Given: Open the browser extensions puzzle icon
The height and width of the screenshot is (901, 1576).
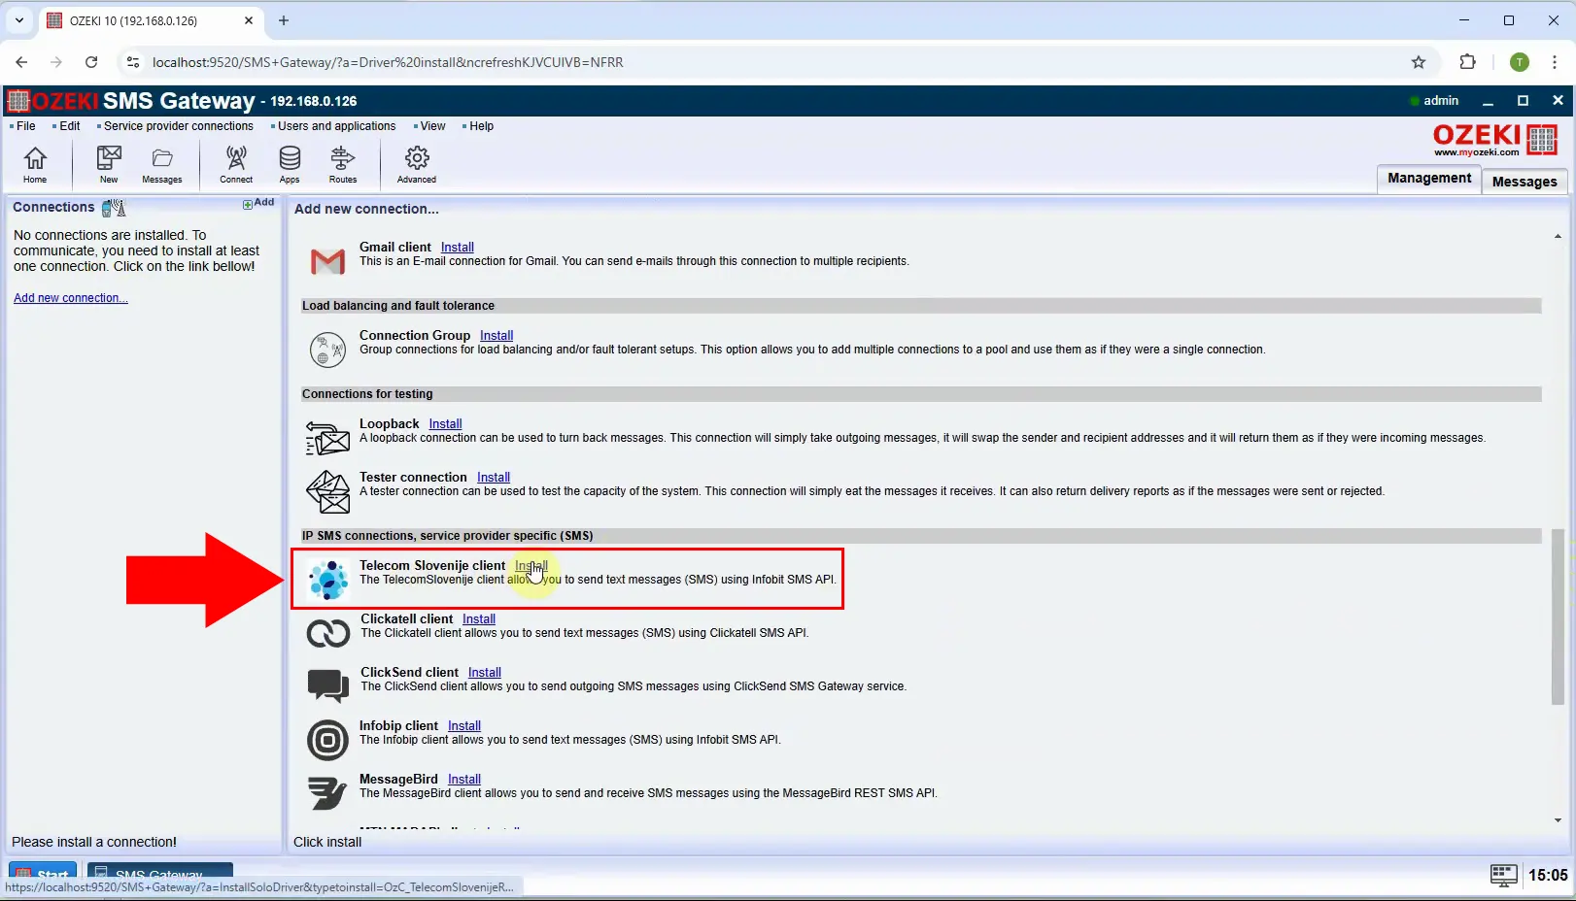Looking at the screenshot, I should coord(1468,62).
